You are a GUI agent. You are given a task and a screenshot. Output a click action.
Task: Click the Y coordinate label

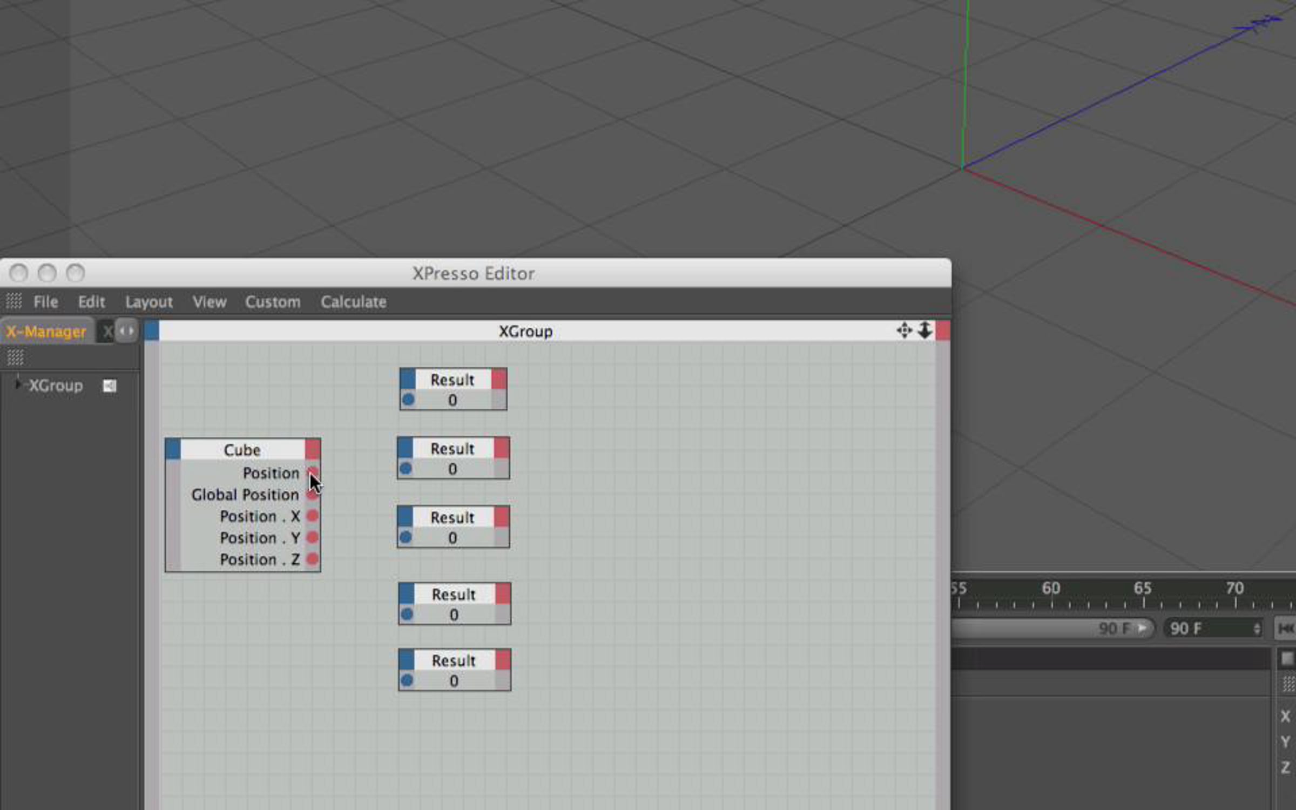point(1286,742)
